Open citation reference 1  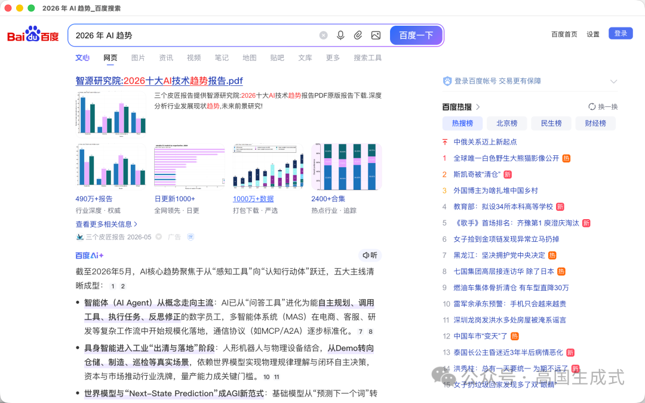click(113, 286)
